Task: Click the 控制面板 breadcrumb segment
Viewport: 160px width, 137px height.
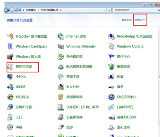Action: (31, 10)
